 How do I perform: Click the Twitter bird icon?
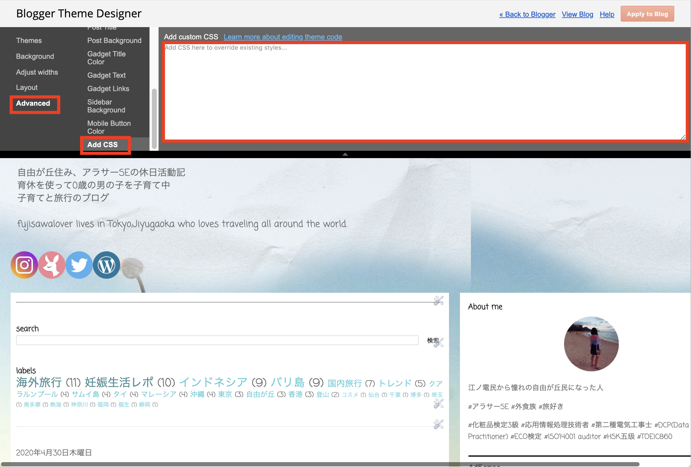point(79,265)
